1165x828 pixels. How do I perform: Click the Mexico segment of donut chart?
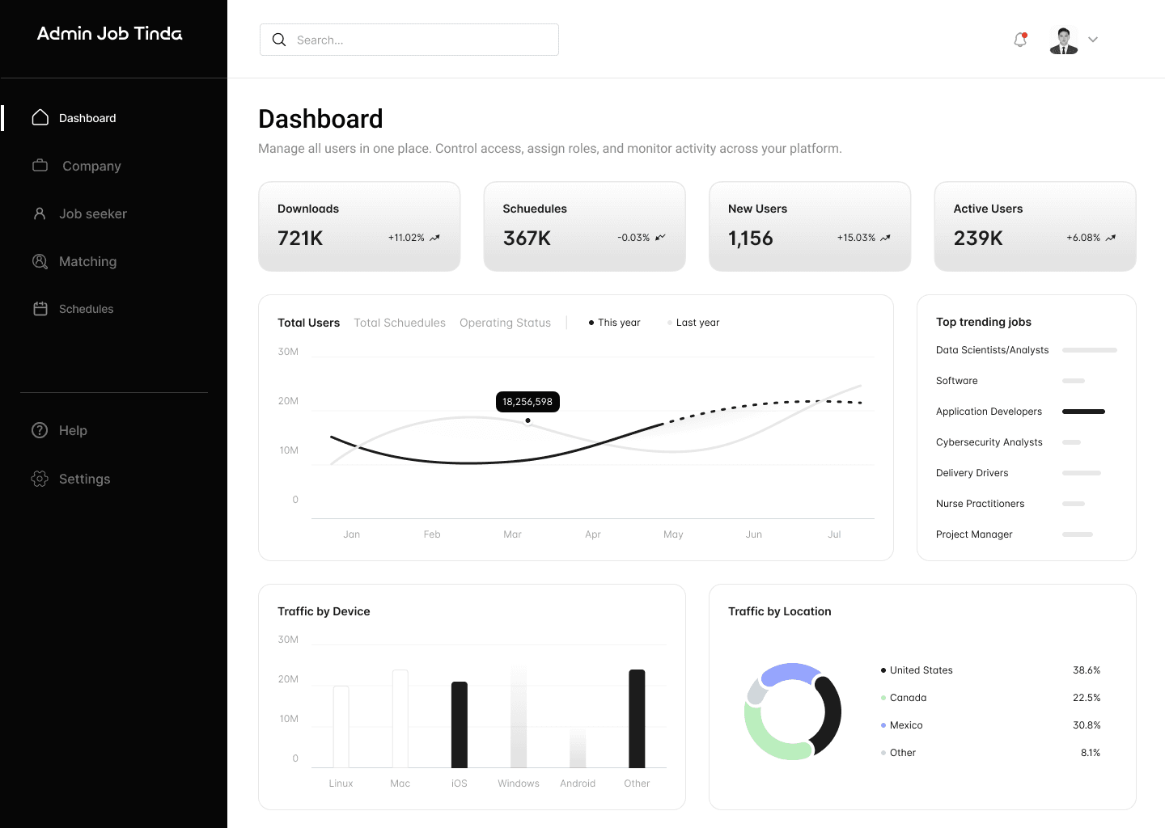[x=789, y=673]
